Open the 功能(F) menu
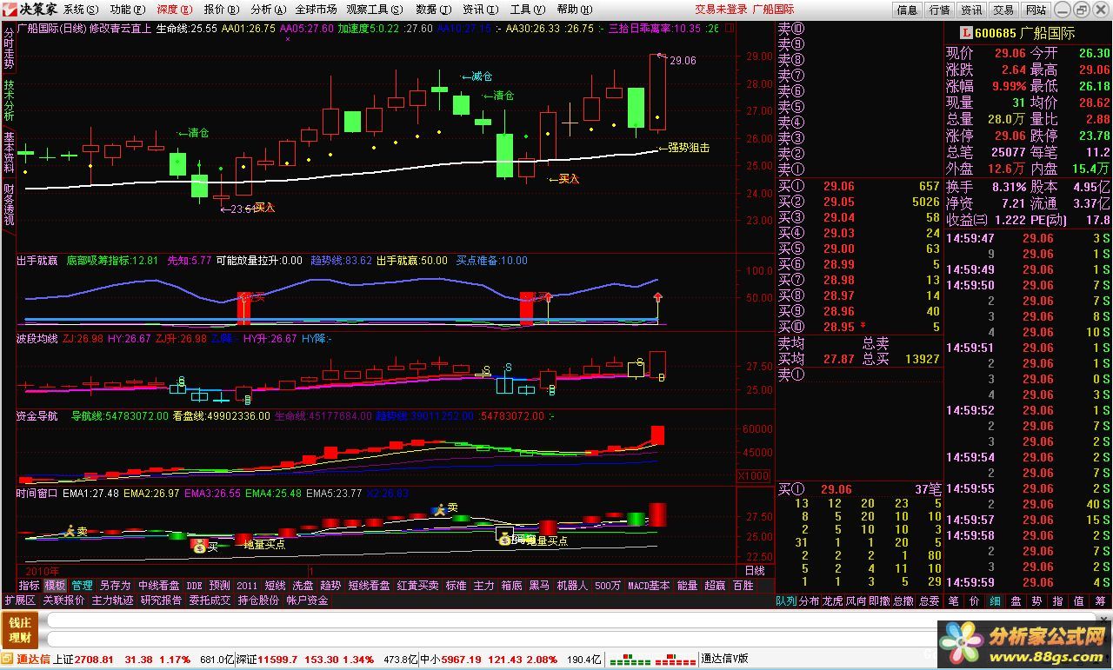The height and width of the screenshot is (670, 1113). pos(127,10)
